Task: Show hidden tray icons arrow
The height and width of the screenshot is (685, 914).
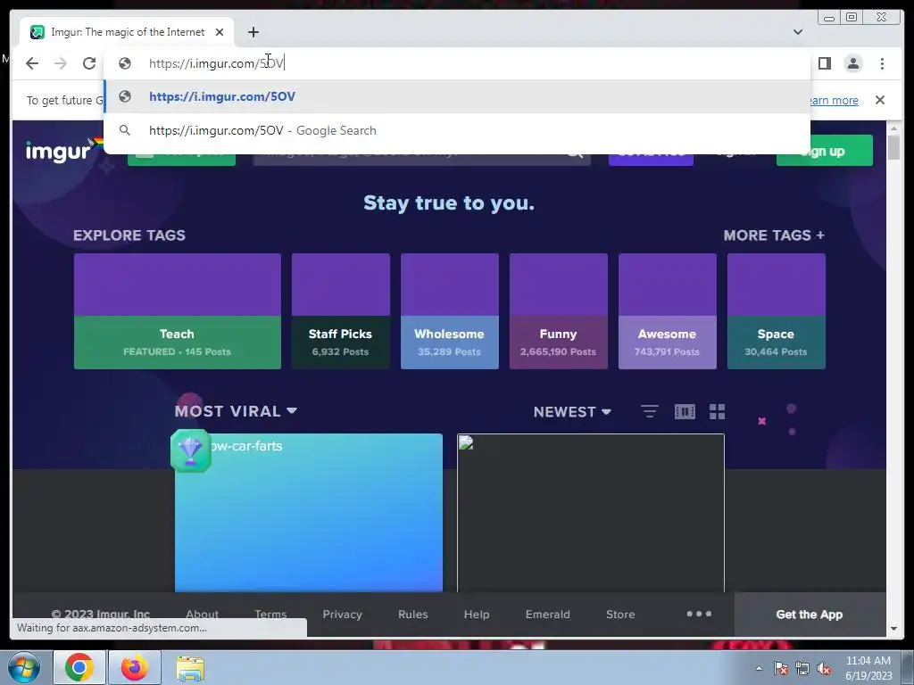Action: tap(759, 668)
